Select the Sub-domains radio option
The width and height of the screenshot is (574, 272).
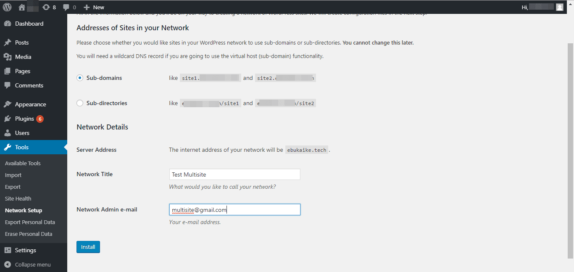tap(80, 78)
